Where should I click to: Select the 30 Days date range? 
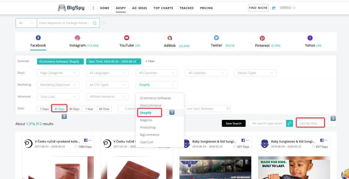click(59, 109)
